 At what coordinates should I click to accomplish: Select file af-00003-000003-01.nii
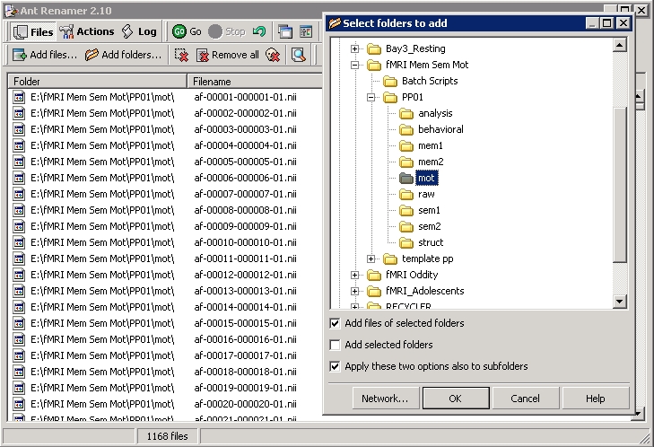coord(245,129)
